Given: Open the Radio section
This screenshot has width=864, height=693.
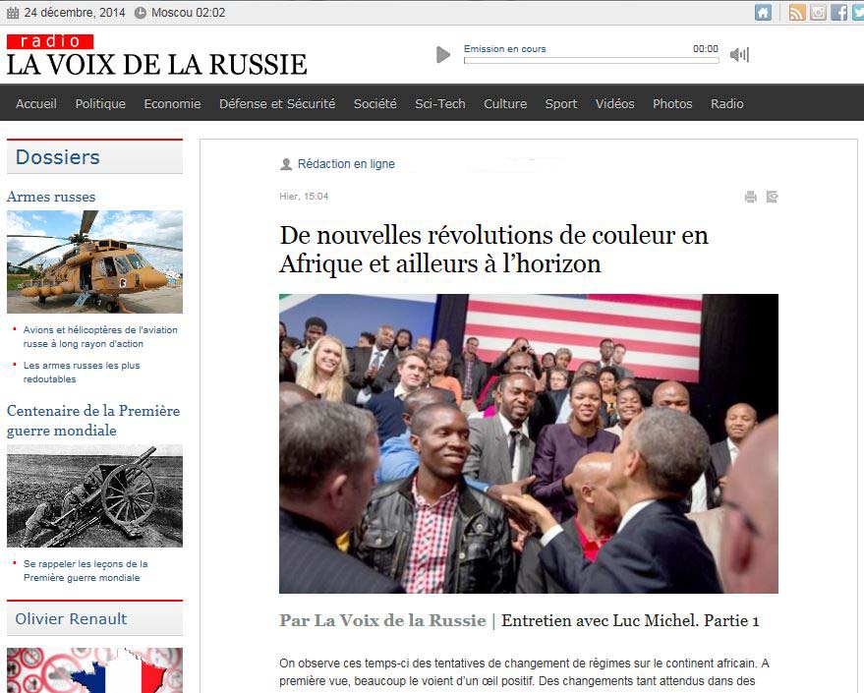Looking at the screenshot, I should 726,103.
